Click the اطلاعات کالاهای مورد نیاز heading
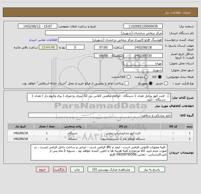Screen dimensions: 201x194 [174, 106]
